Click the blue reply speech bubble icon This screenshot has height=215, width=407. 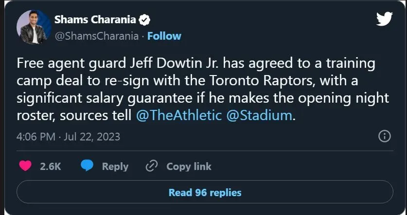[x=87, y=166]
